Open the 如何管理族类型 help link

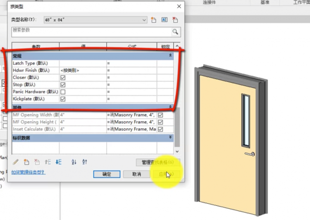[28, 172]
